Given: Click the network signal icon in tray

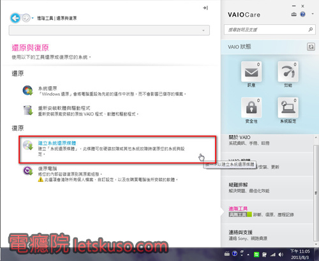Looking at the screenshot, I should coord(273,255).
